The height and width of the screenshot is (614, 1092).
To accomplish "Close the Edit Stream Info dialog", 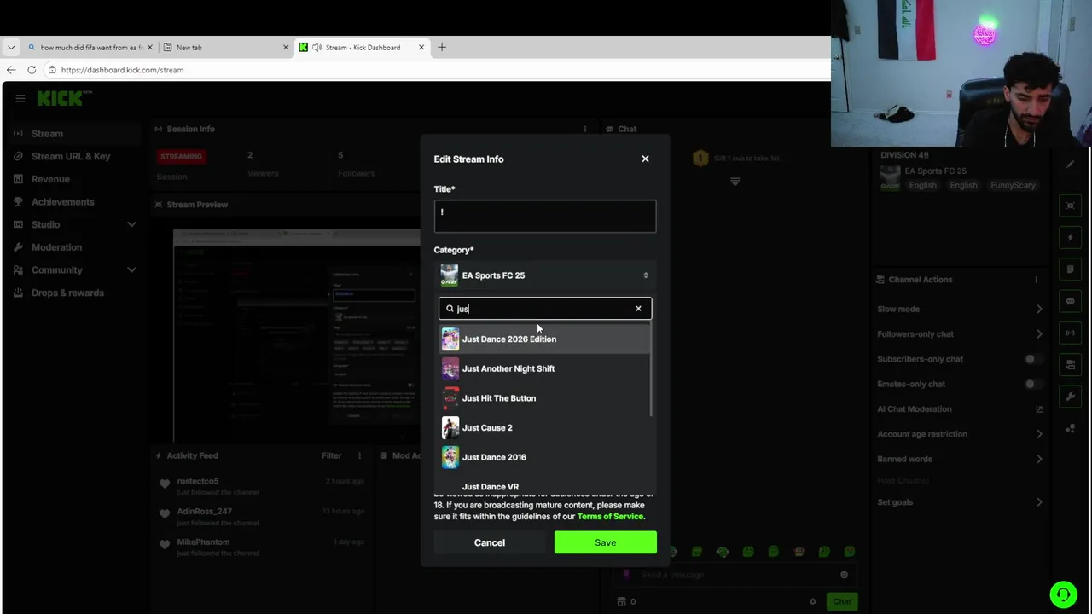I will (645, 159).
